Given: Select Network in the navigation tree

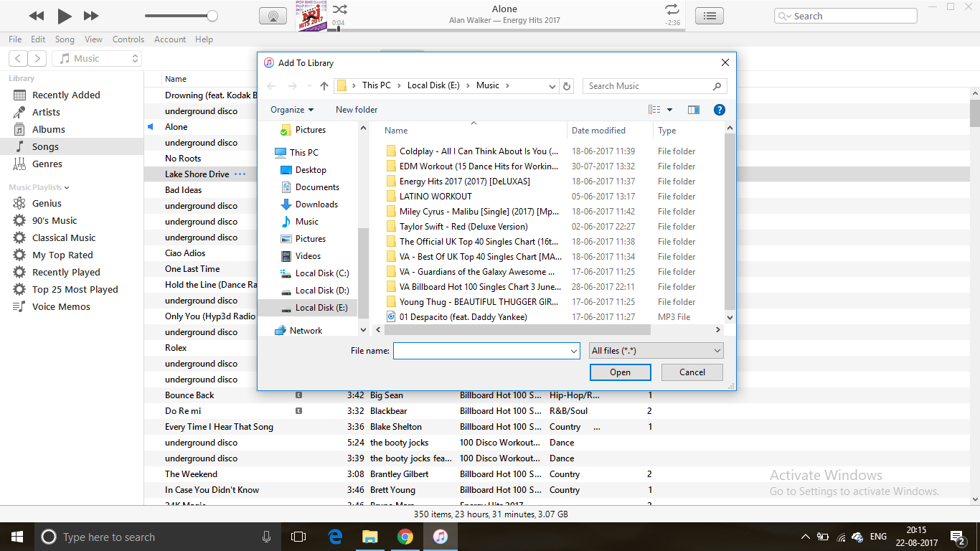Looking at the screenshot, I should coord(306,331).
